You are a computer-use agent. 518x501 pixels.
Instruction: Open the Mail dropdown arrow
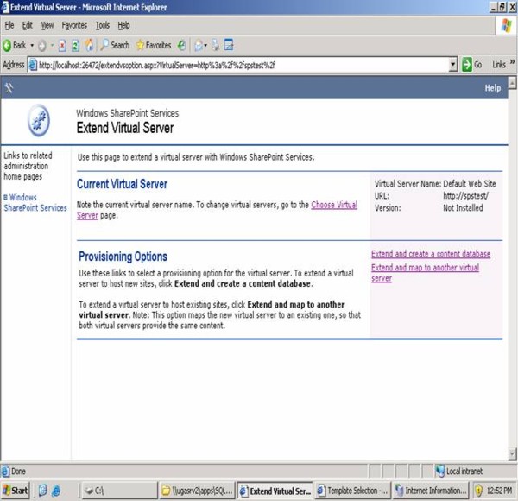pos(205,46)
